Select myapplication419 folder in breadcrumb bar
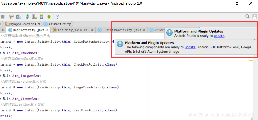The width and height of the screenshot is (258, 120). [x=22, y=24]
